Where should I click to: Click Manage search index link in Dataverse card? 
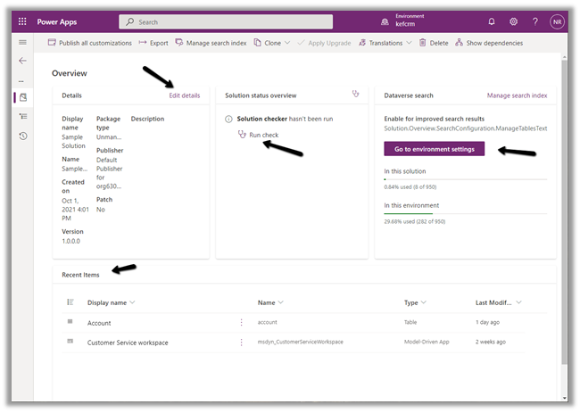click(x=517, y=95)
